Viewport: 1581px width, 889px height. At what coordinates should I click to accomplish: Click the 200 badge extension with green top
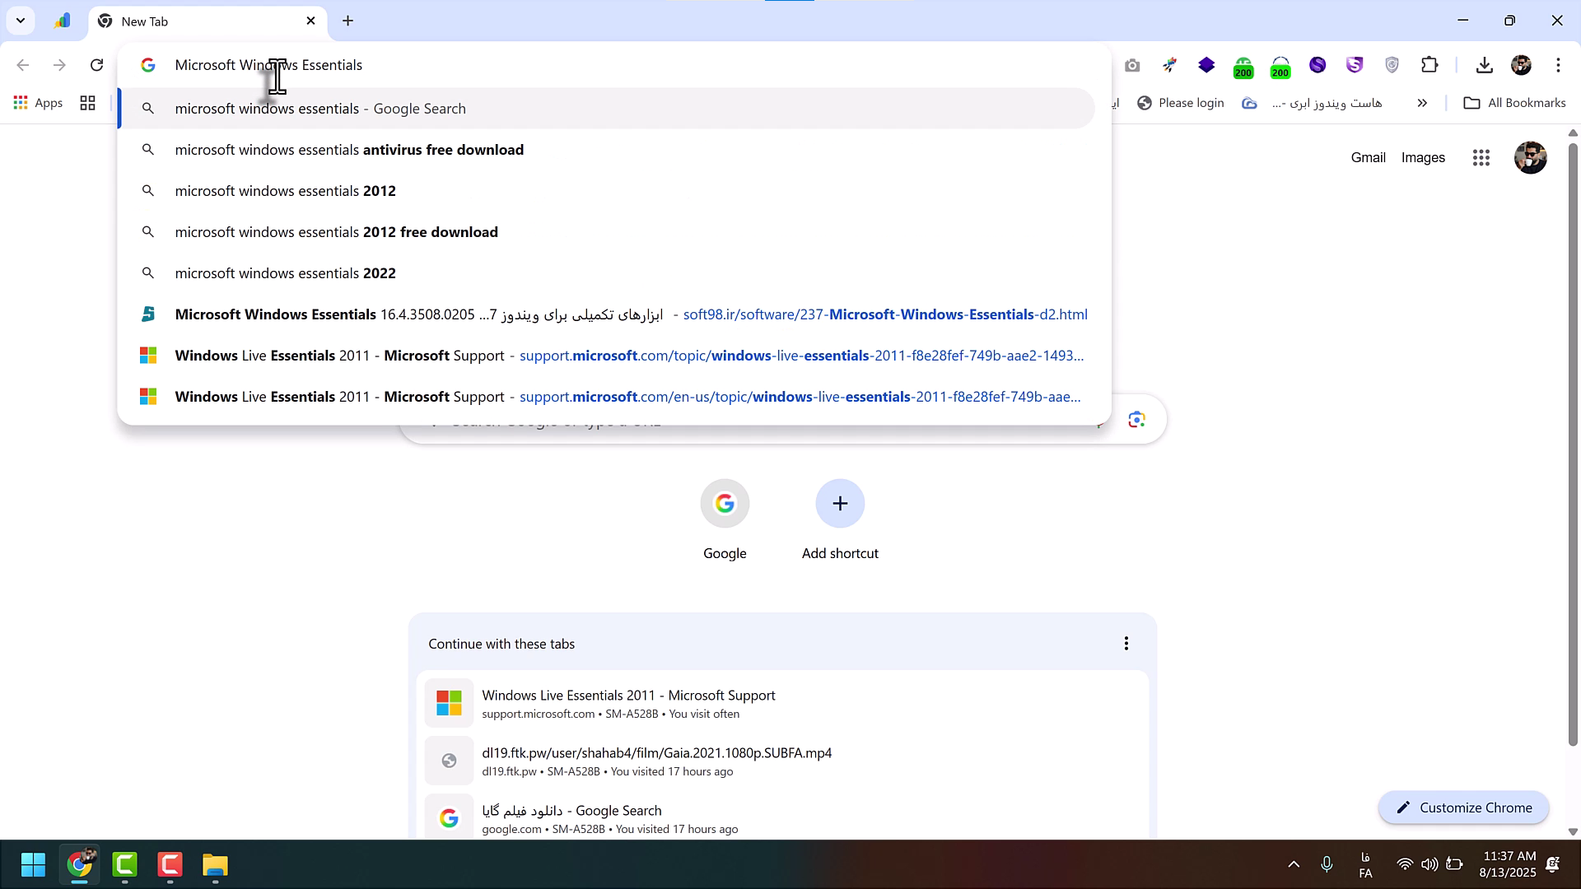[1243, 67]
